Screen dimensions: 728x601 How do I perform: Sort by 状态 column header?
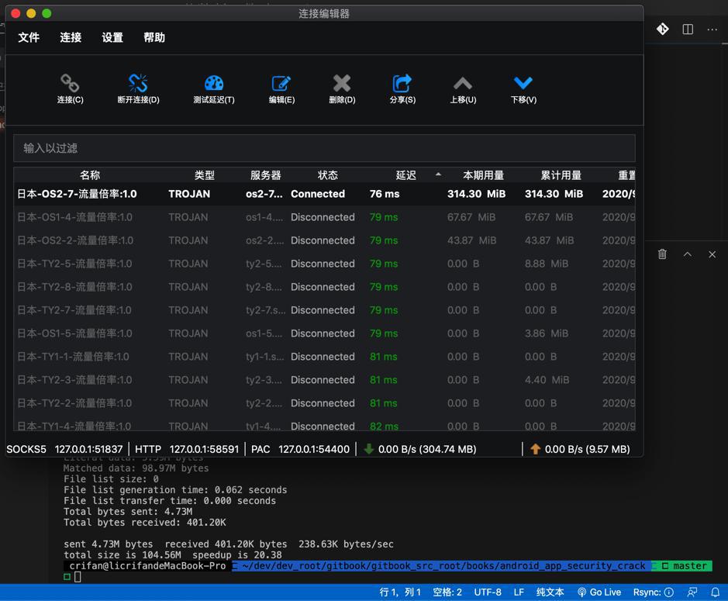point(327,175)
